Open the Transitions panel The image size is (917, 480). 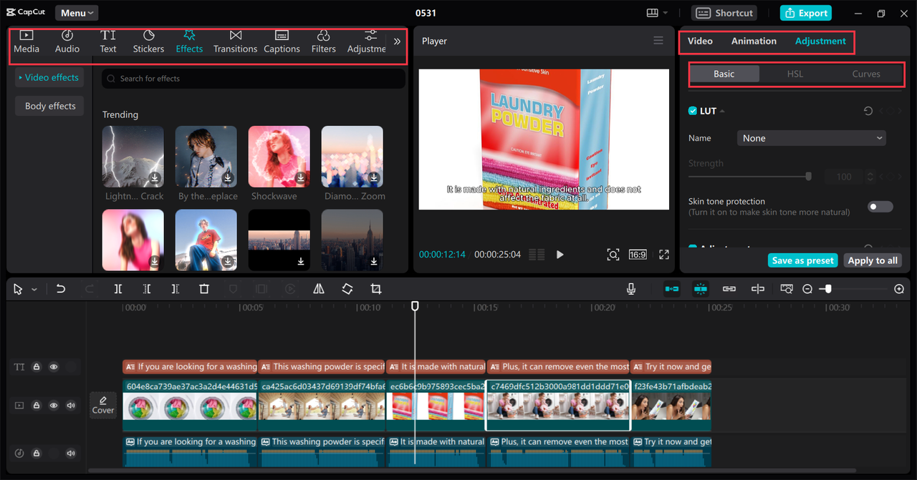coord(235,41)
